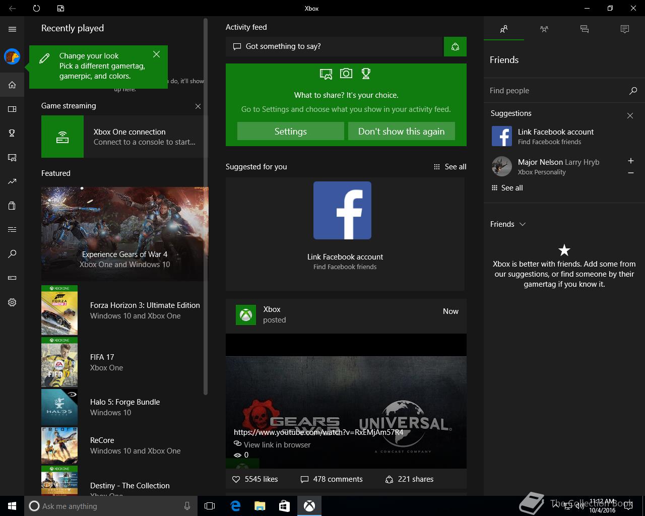Click the Xbox avatar on the post
This screenshot has height=516, width=645.
[246, 315]
